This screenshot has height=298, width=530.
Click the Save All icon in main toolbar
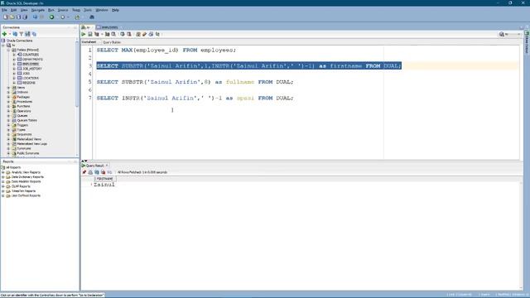click(25, 17)
